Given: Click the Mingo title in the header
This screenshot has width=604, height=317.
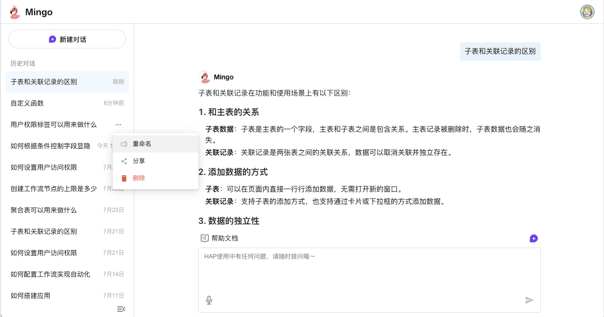Looking at the screenshot, I should click(39, 12).
